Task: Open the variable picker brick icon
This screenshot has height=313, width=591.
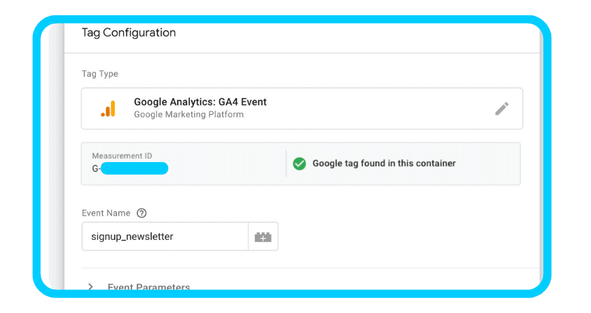Action: tap(263, 236)
